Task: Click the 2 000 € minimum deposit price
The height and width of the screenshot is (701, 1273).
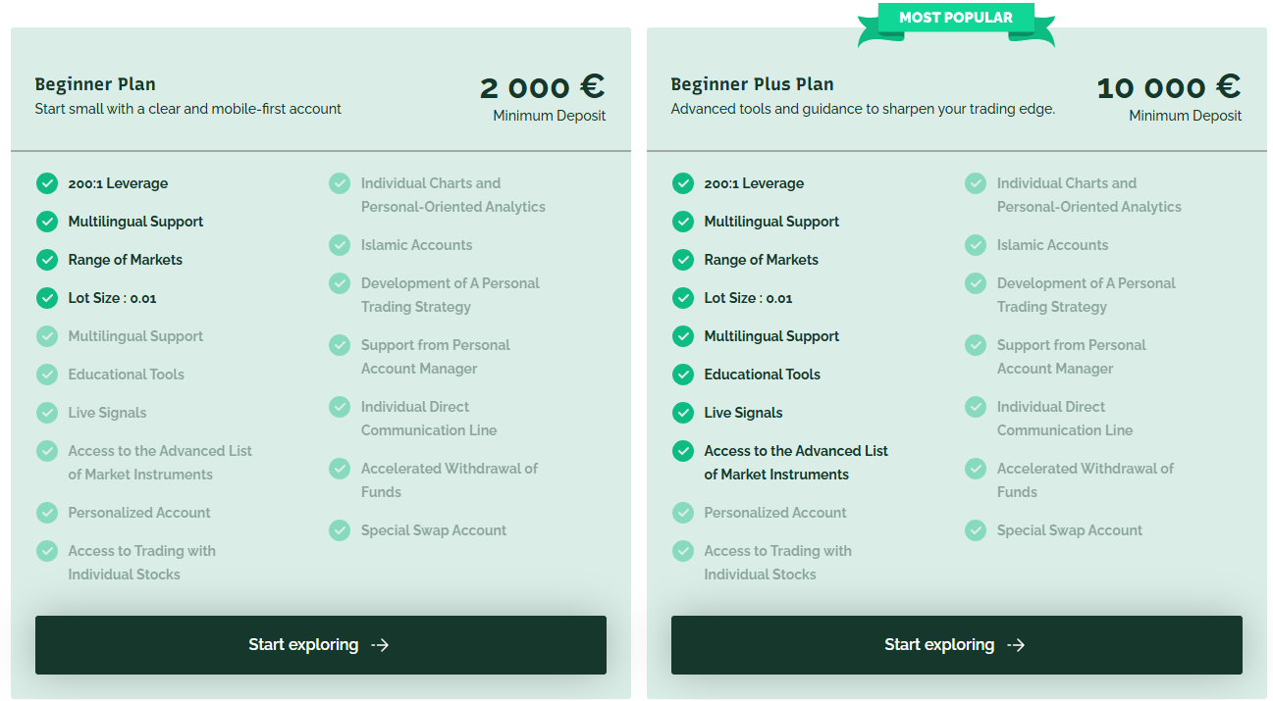Action: tap(542, 87)
